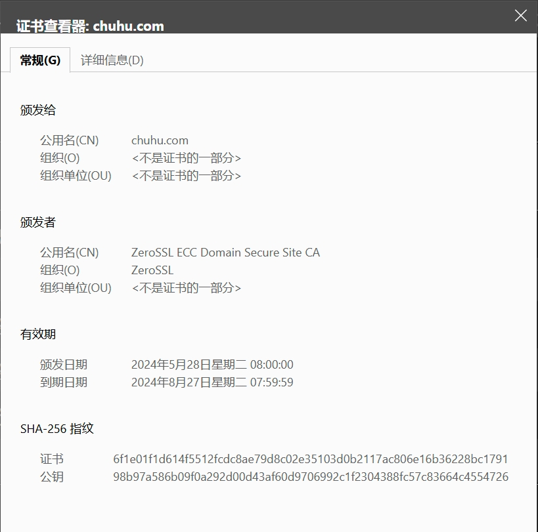
Task: Click the SHA-256 指纹 heading
Action: tap(56, 429)
